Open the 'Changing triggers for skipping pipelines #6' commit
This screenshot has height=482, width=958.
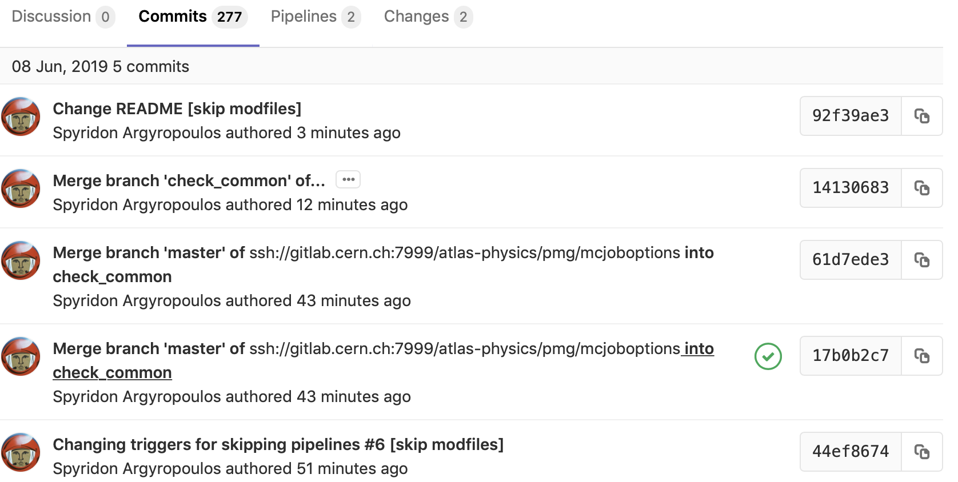point(278,444)
